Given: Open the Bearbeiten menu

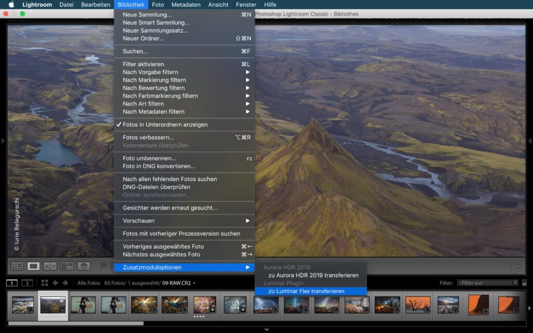Looking at the screenshot, I should (x=96, y=5).
